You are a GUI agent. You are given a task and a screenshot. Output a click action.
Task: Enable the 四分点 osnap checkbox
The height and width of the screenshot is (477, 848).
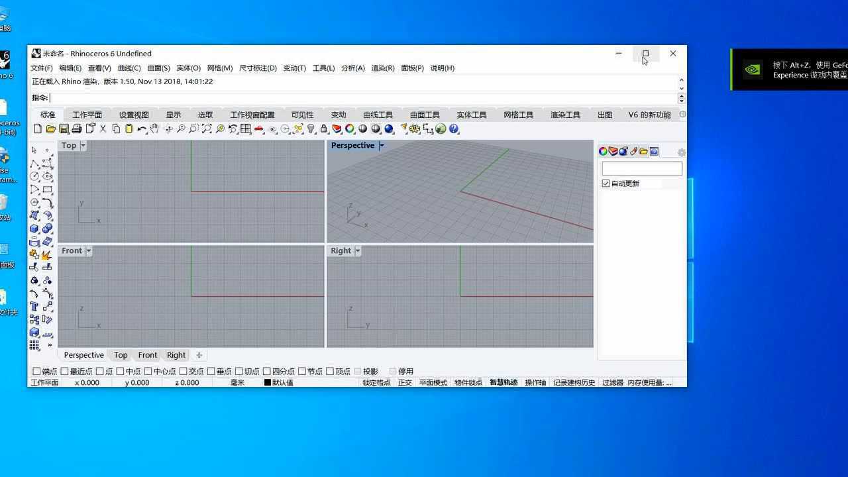pos(267,372)
